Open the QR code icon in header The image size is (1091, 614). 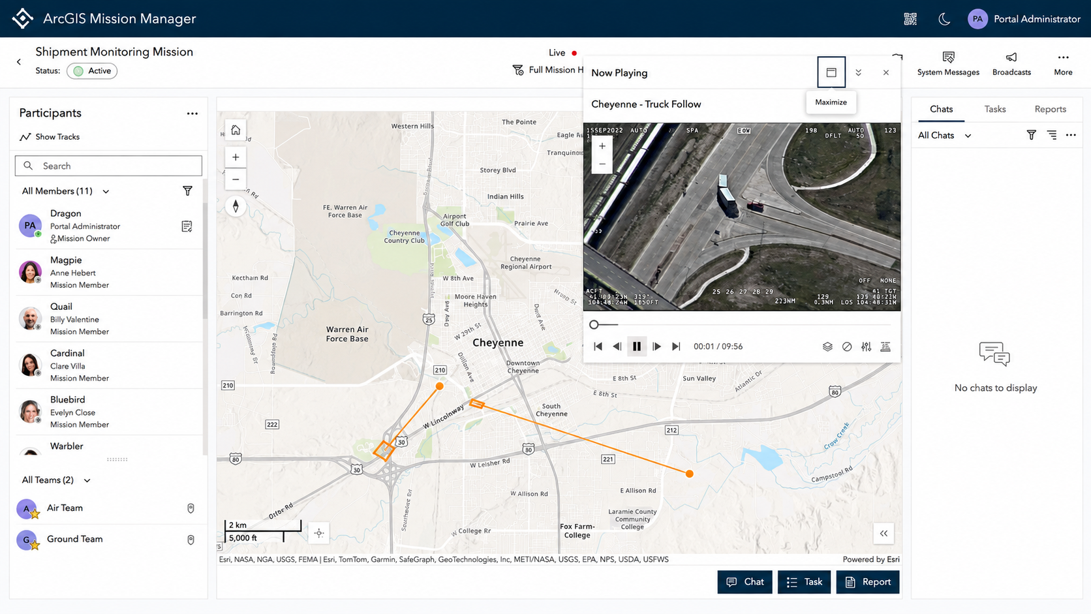coord(910,19)
